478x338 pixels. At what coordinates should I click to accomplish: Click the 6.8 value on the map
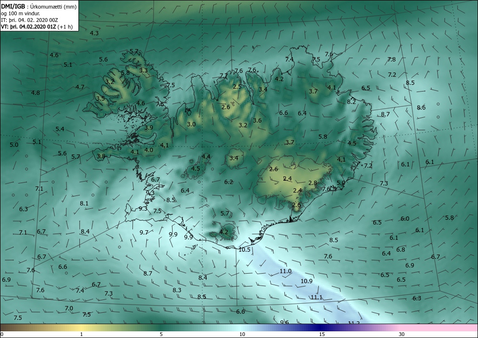pyautogui.click(x=401, y=249)
